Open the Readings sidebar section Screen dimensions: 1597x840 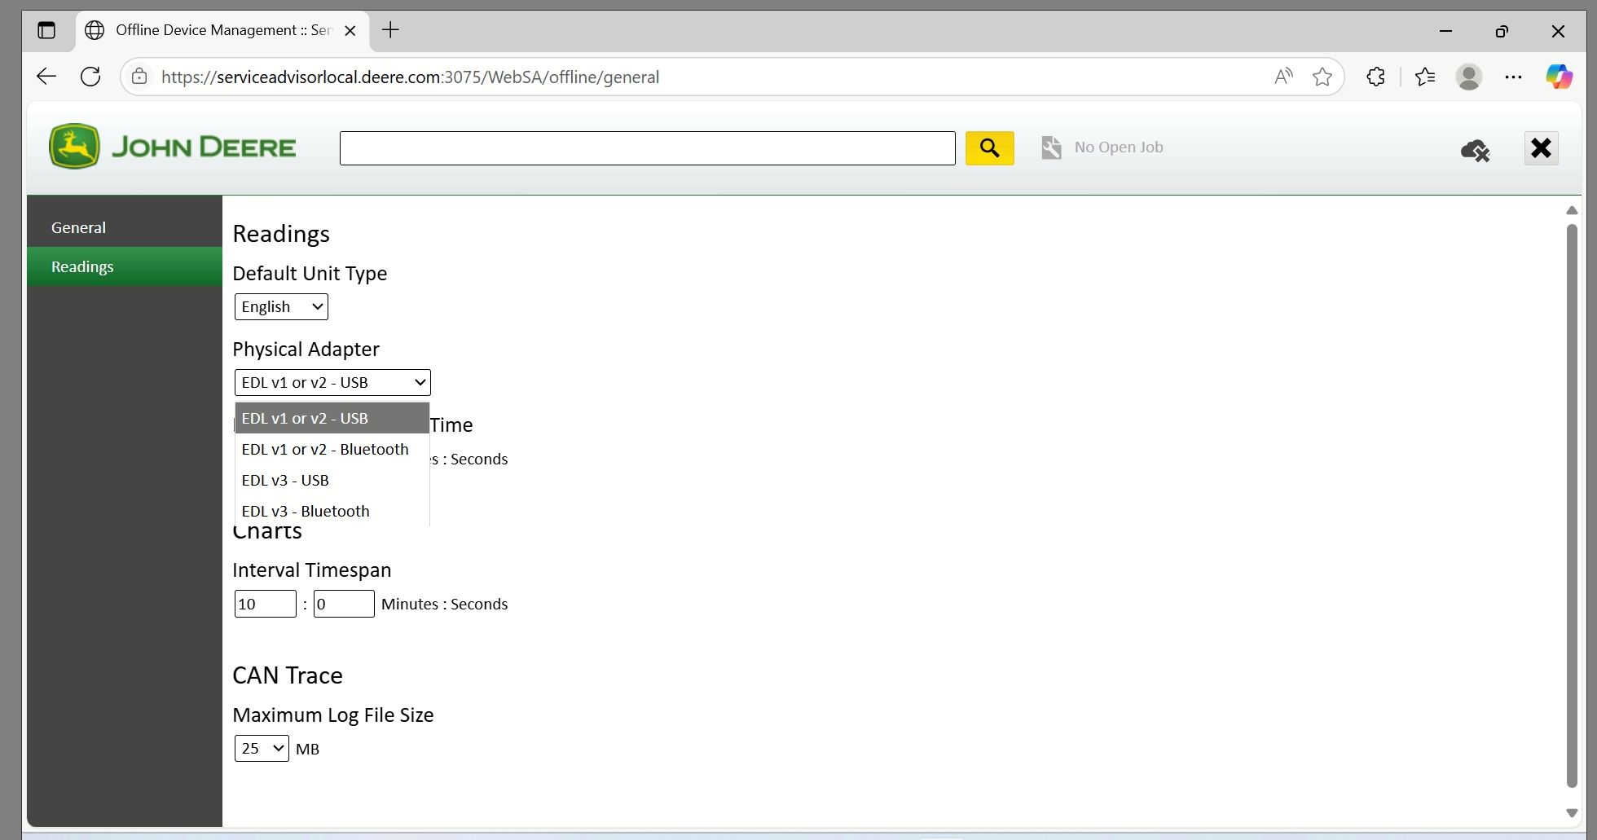(x=124, y=266)
